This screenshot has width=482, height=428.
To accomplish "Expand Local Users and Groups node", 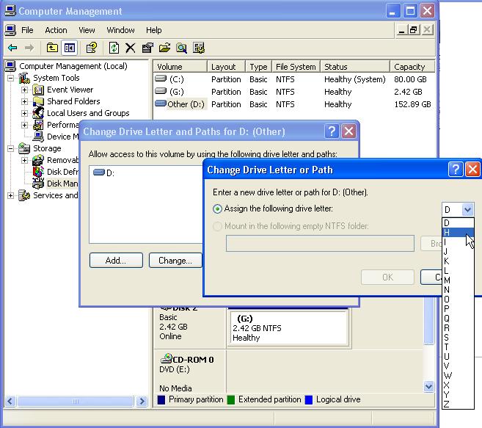I will tap(24, 113).
